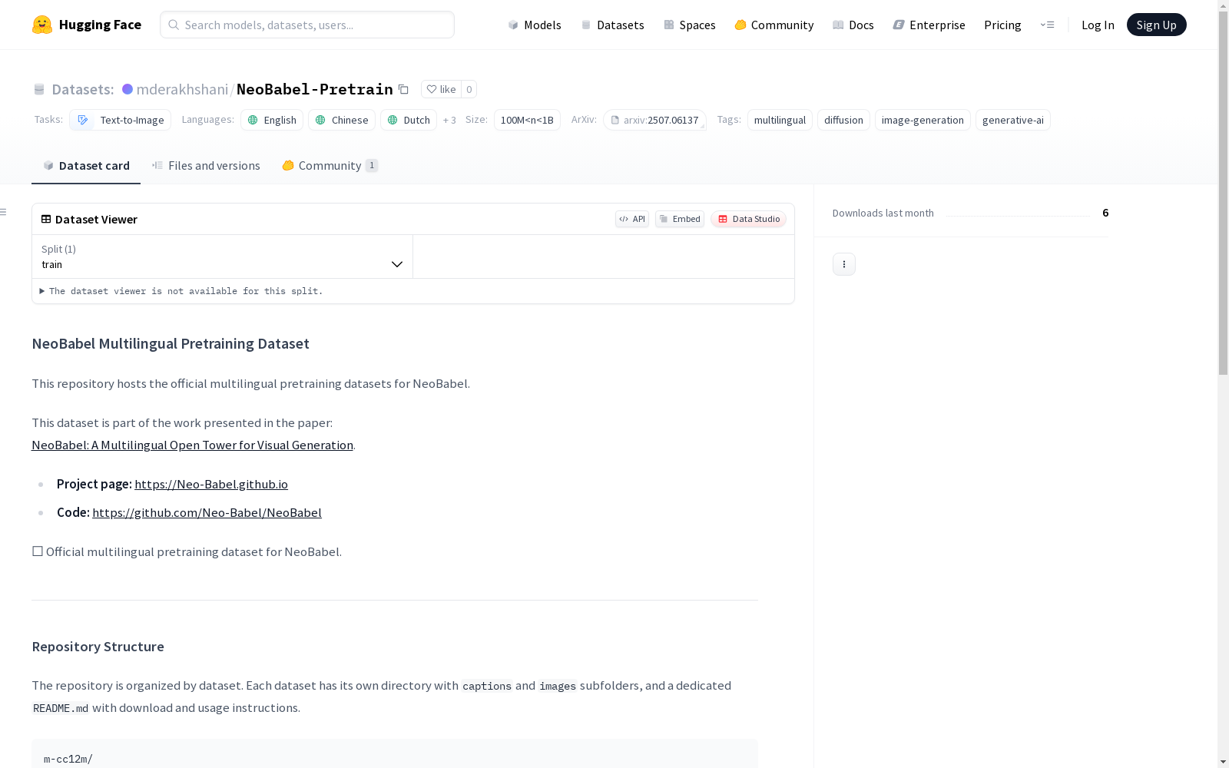Expand the '+ 3' more languages

click(x=449, y=120)
